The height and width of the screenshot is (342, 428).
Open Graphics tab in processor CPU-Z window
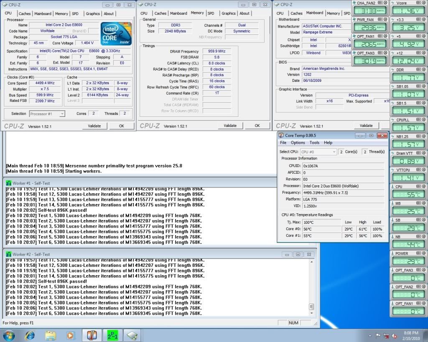[x=93, y=14]
